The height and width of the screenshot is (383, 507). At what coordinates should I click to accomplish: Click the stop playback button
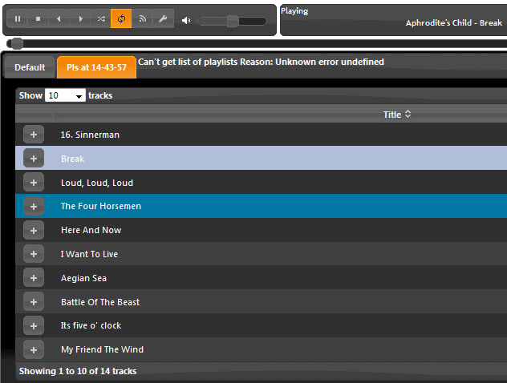pos(38,18)
